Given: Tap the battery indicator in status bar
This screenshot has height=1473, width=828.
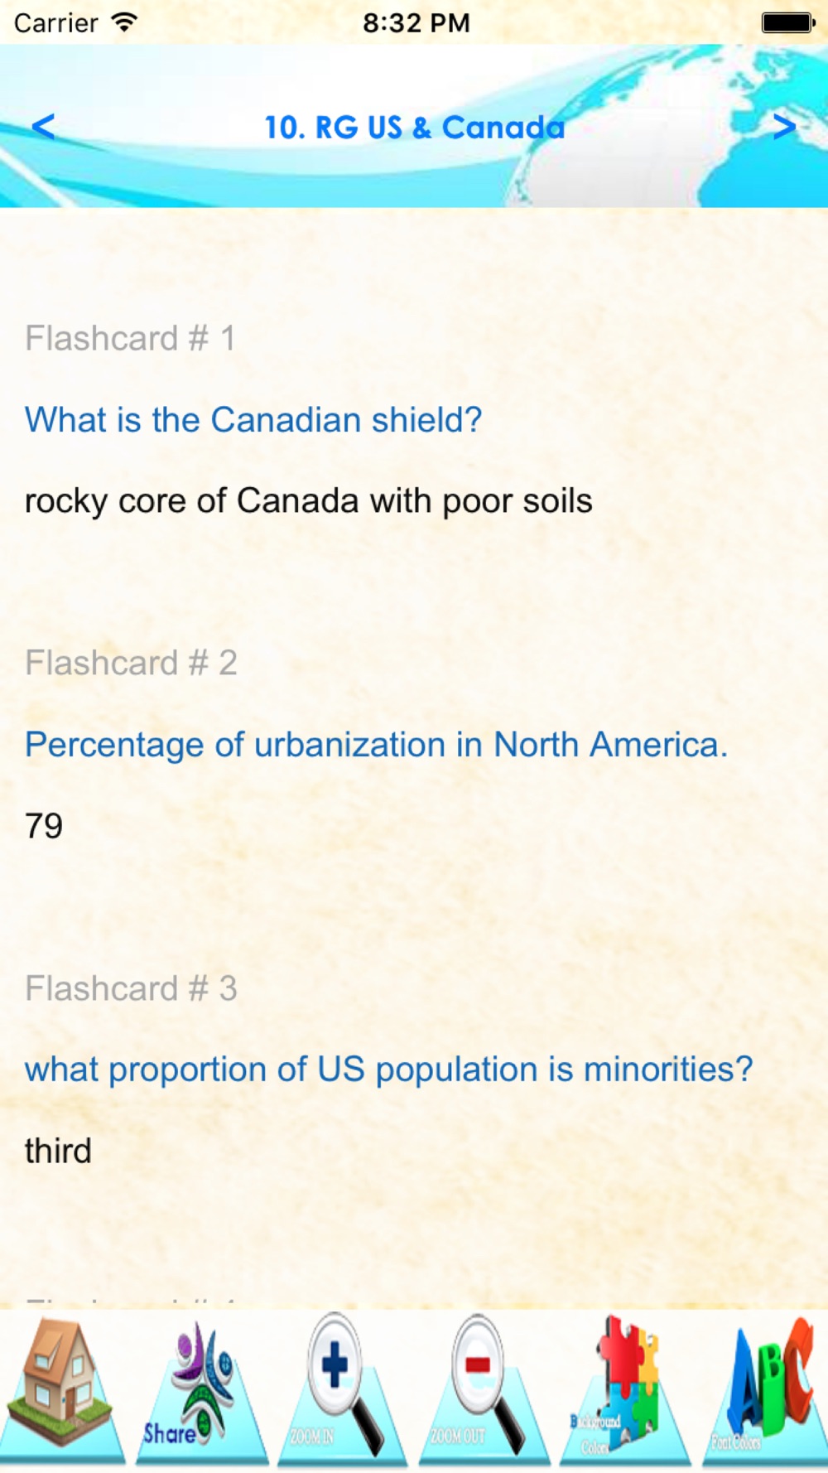Looking at the screenshot, I should coord(787,22).
